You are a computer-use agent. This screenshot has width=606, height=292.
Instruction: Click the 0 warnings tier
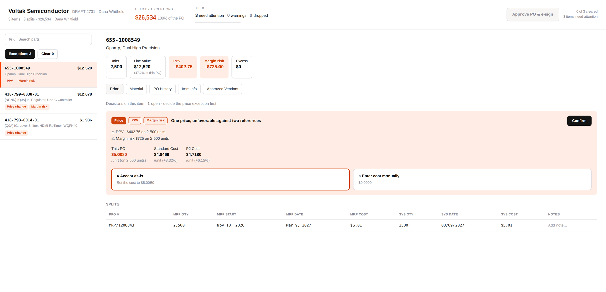pyautogui.click(x=237, y=15)
